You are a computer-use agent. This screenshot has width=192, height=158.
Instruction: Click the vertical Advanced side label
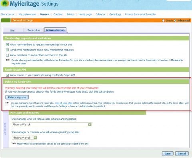[5, 129]
